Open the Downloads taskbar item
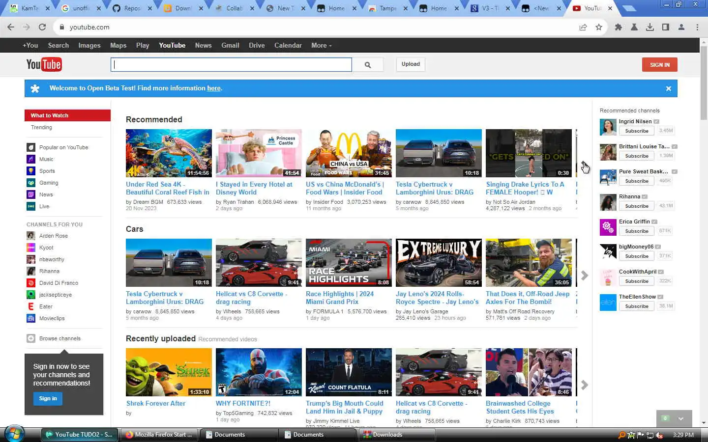Viewport: 708px width, 442px height. click(x=396, y=435)
